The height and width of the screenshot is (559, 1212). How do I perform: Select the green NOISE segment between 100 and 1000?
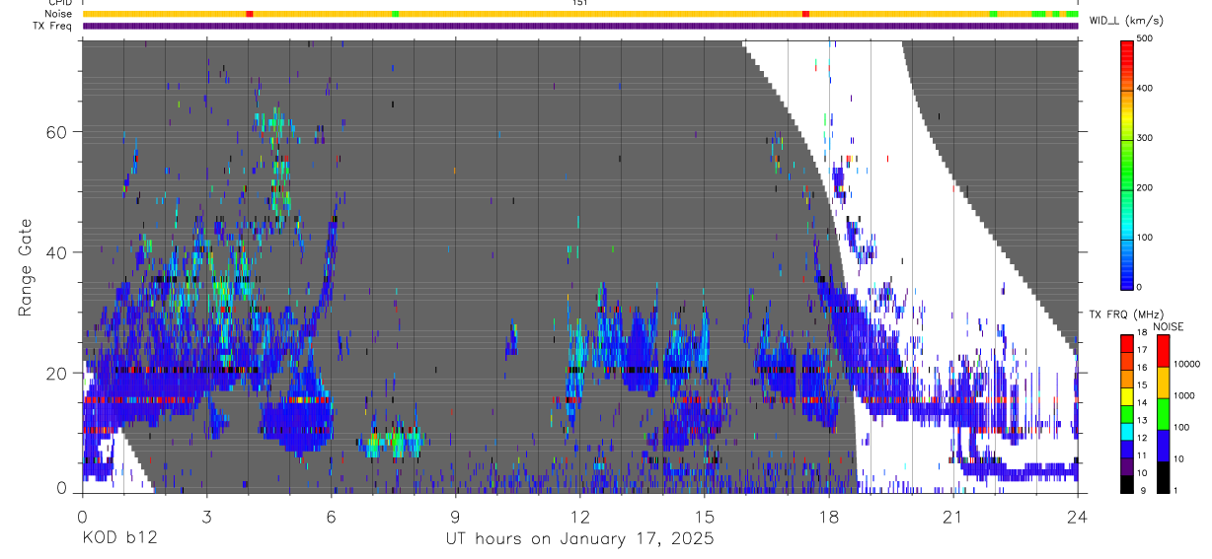[1163, 412]
